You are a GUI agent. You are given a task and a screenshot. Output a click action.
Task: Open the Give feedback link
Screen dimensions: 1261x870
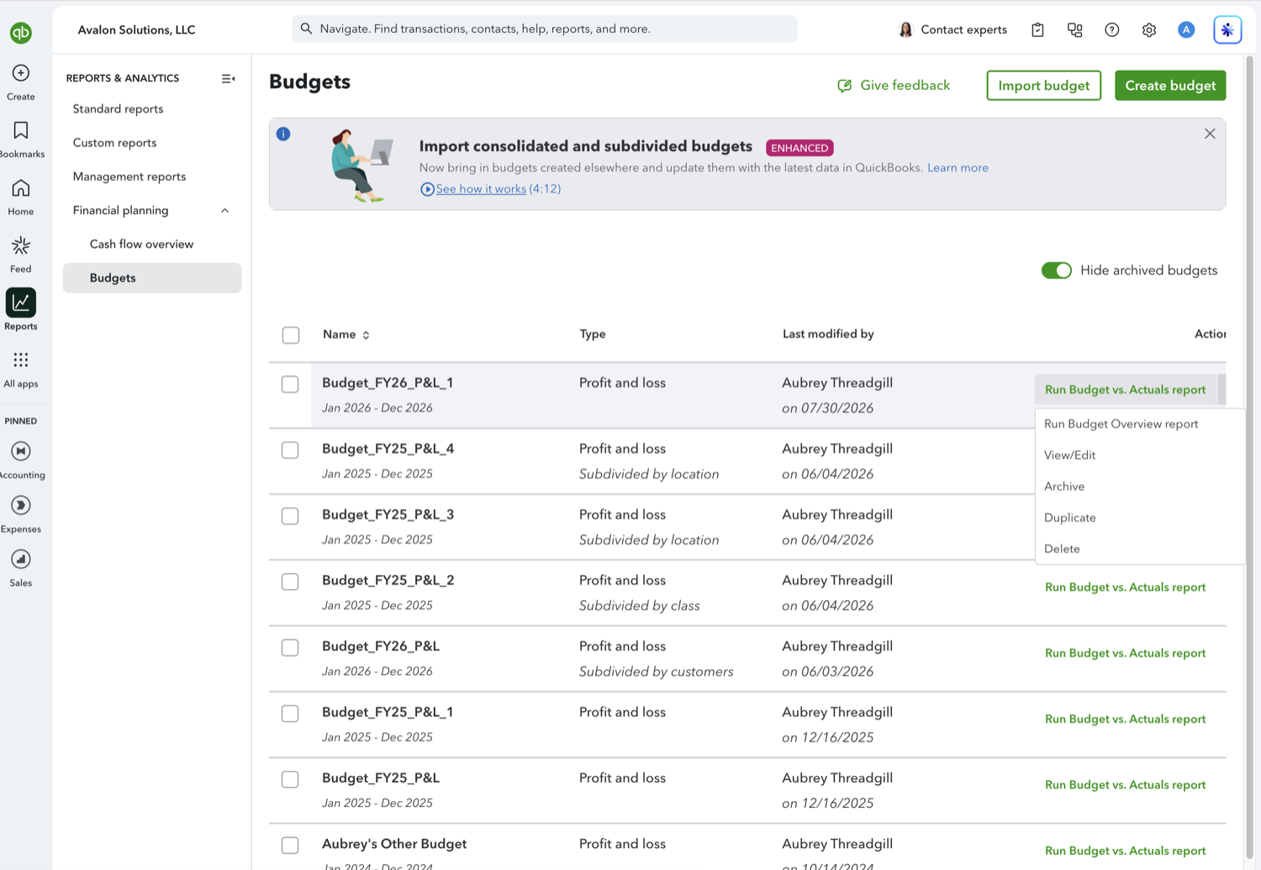tap(894, 86)
